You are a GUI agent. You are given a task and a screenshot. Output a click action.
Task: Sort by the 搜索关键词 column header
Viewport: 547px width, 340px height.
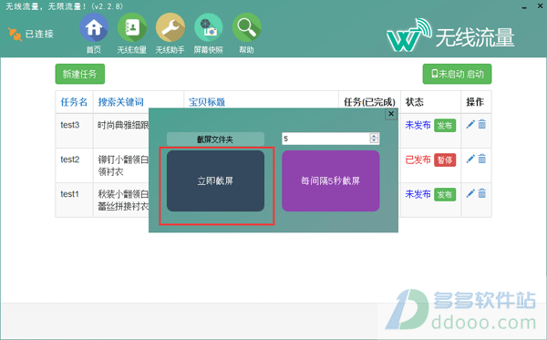(120, 102)
